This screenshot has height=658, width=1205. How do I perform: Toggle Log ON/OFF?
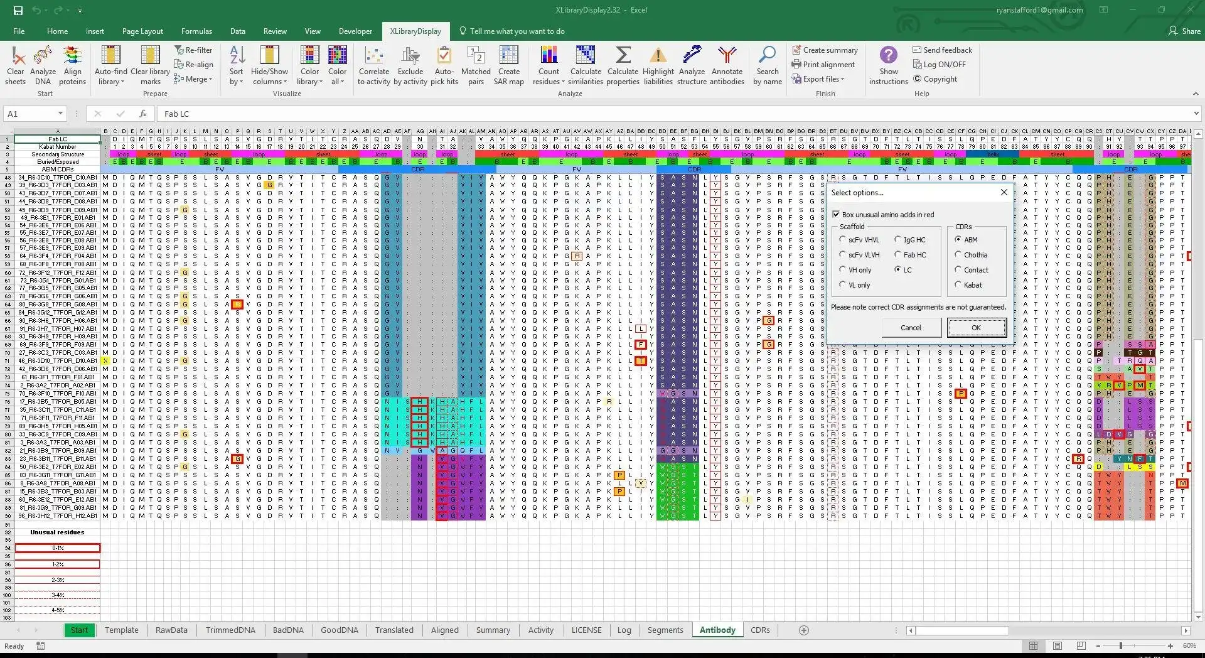pyautogui.click(x=939, y=65)
